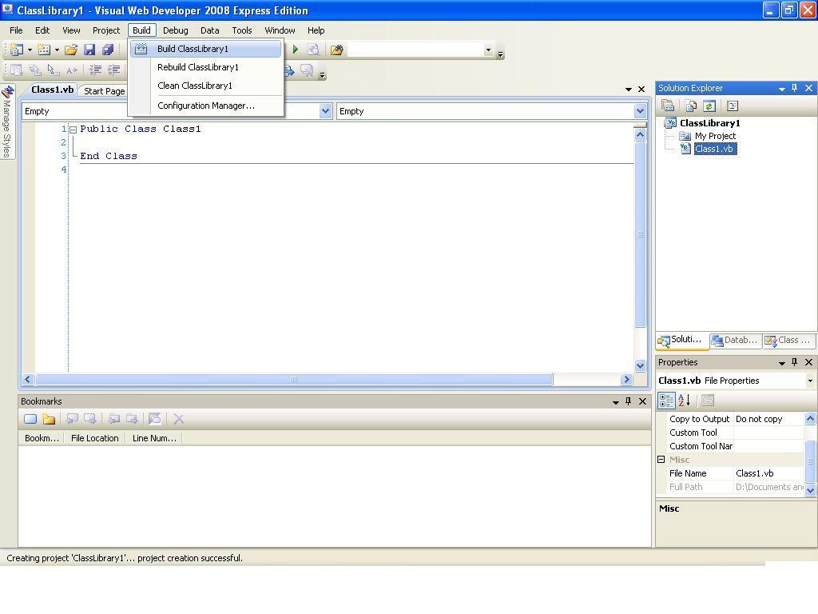Select the Class1.vb editor tab

tap(52, 90)
